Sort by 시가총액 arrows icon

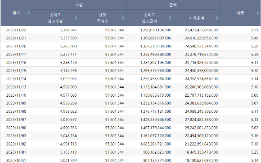217,18
